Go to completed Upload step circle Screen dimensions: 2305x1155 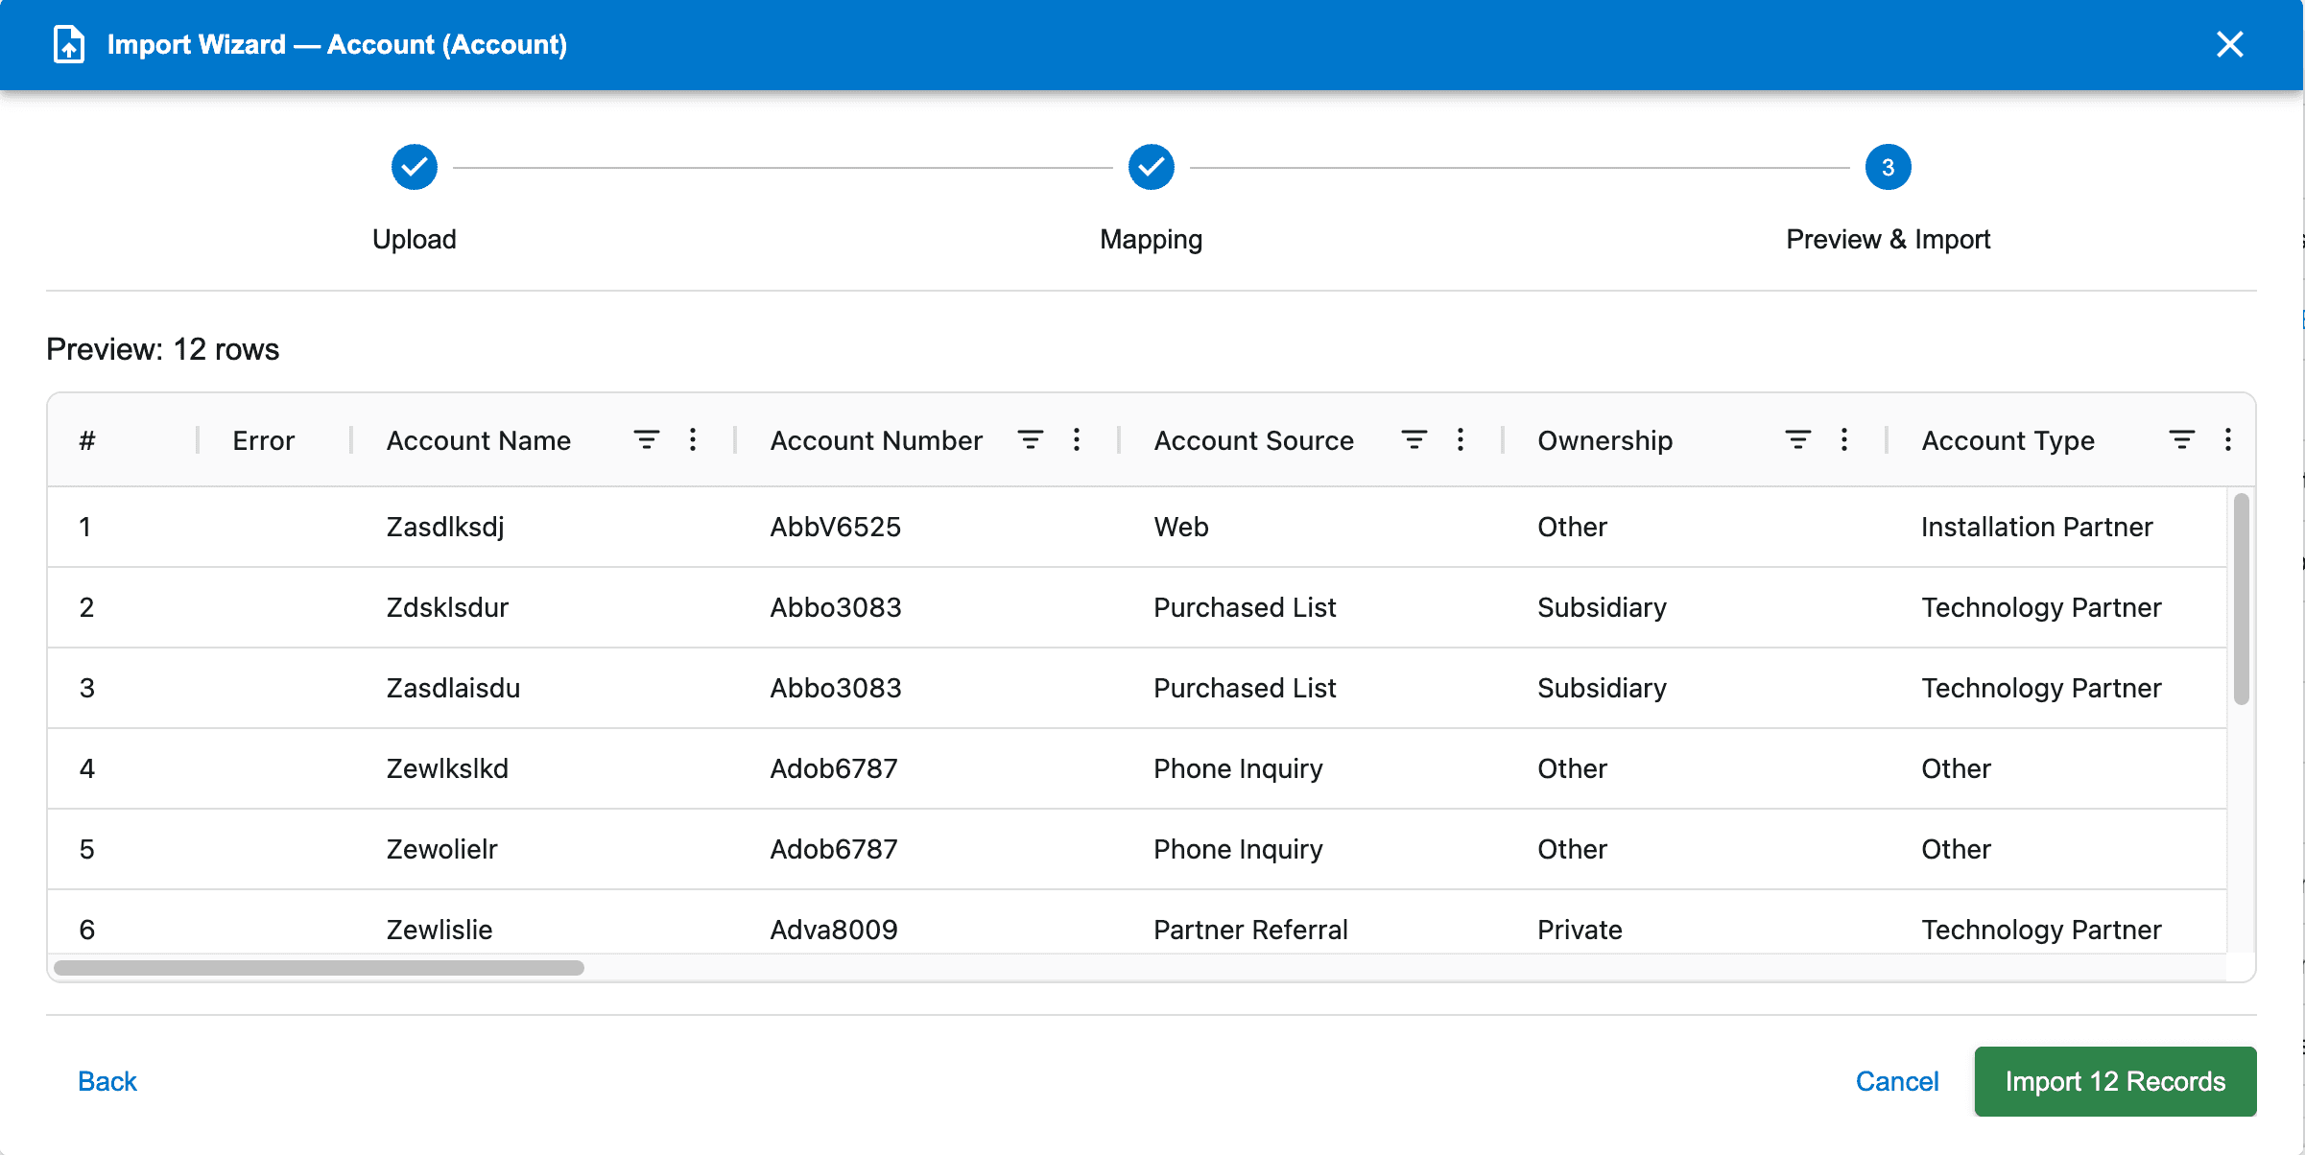coord(415,168)
